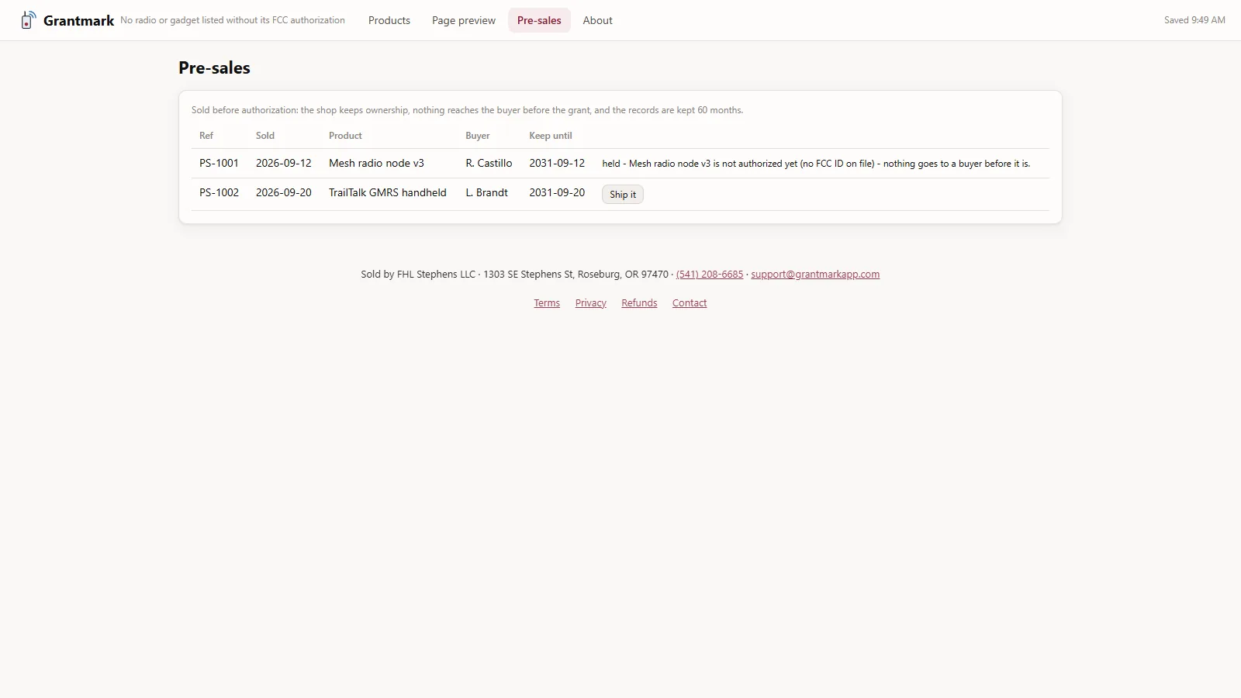Click the TrailTalk GMRS handheld product cell
Image resolution: width=1241 pixels, height=698 pixels.
point(388,193)
